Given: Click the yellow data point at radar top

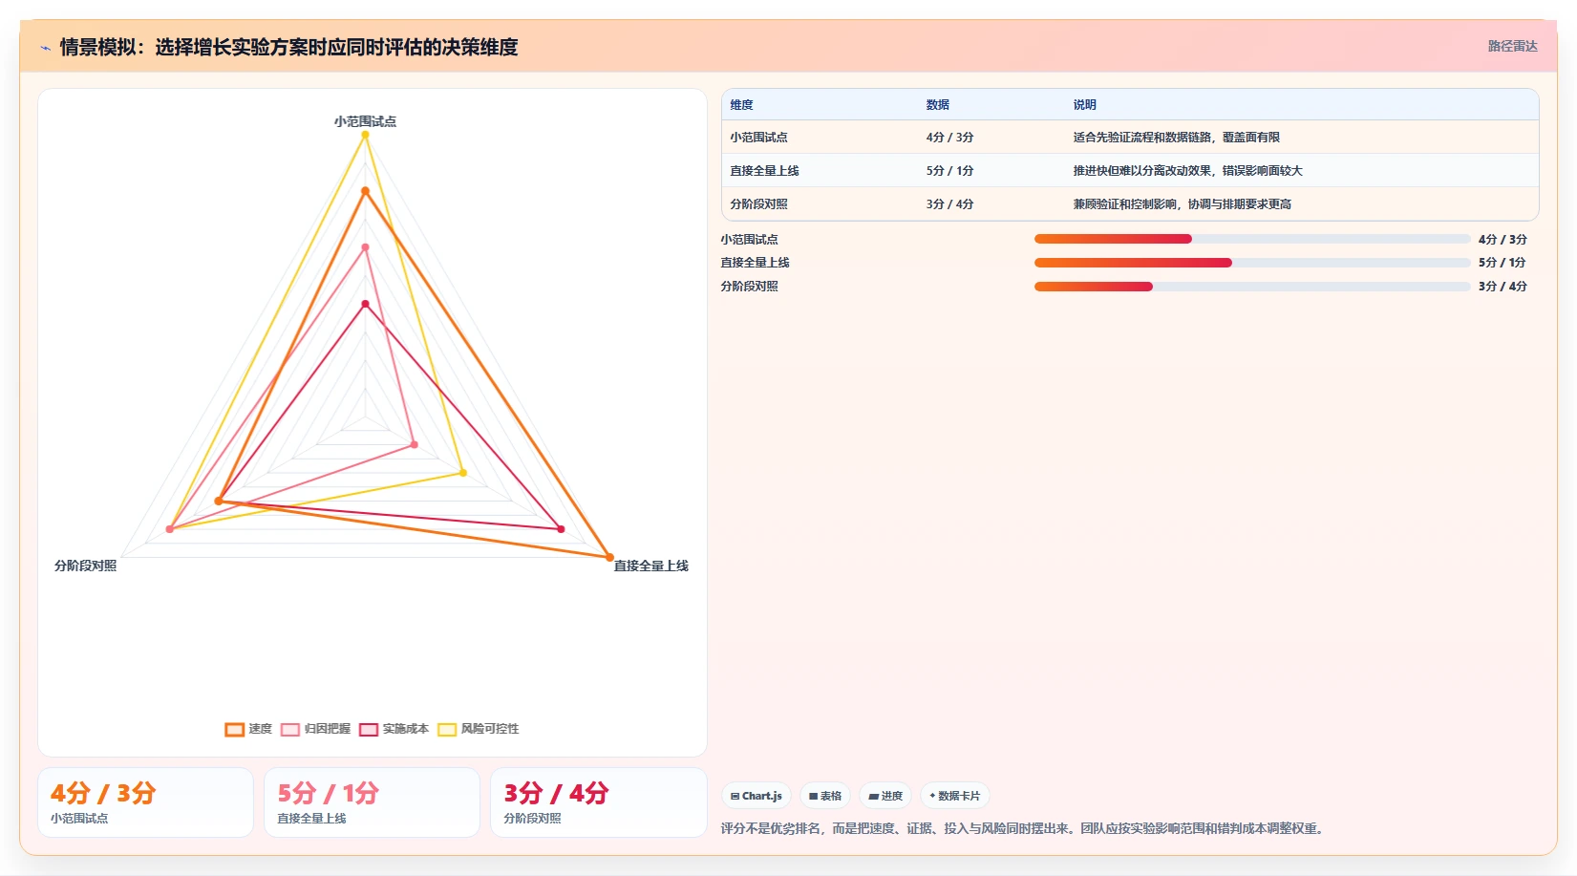Looking at the screenshot, I should click(365, 135).
